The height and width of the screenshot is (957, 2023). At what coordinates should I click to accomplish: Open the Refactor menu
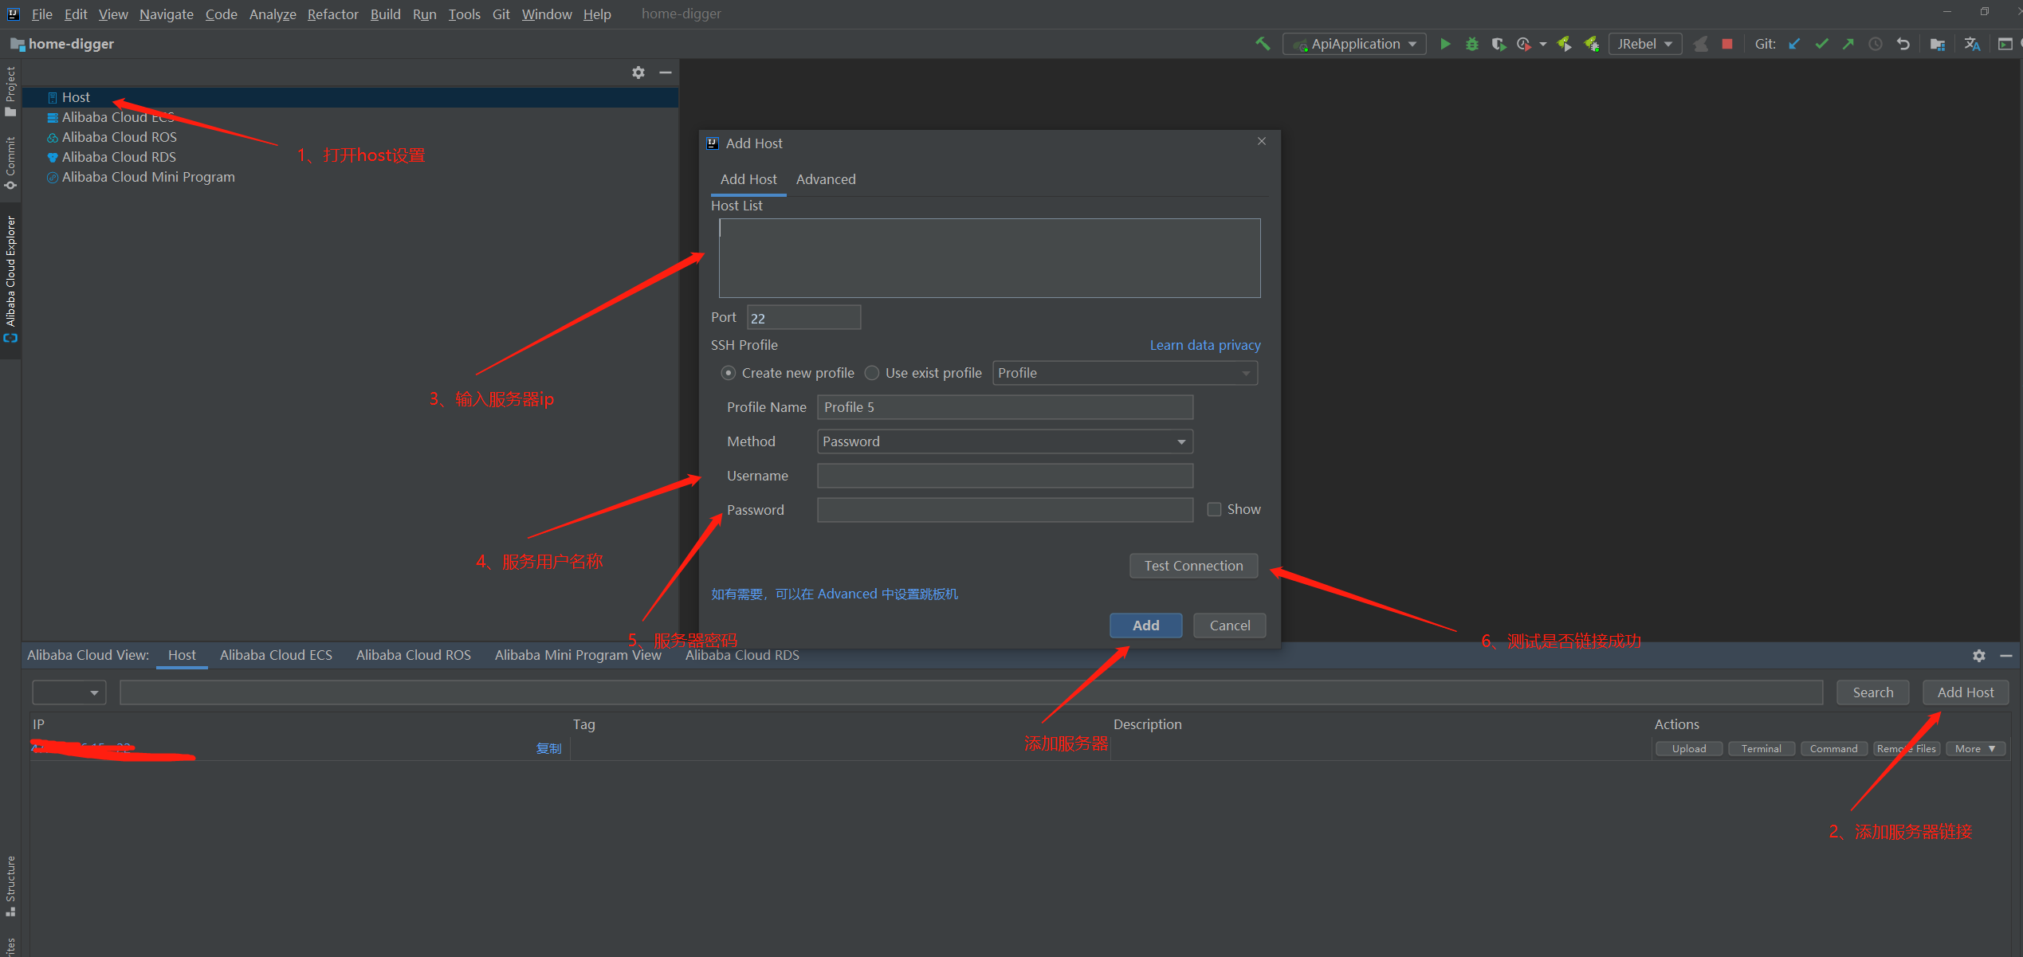click(332, 14)
